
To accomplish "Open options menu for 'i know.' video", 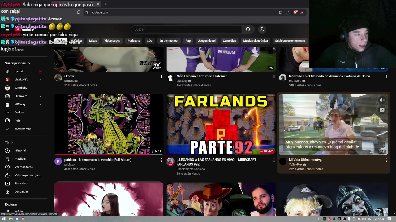I will (x=161, y=76).
